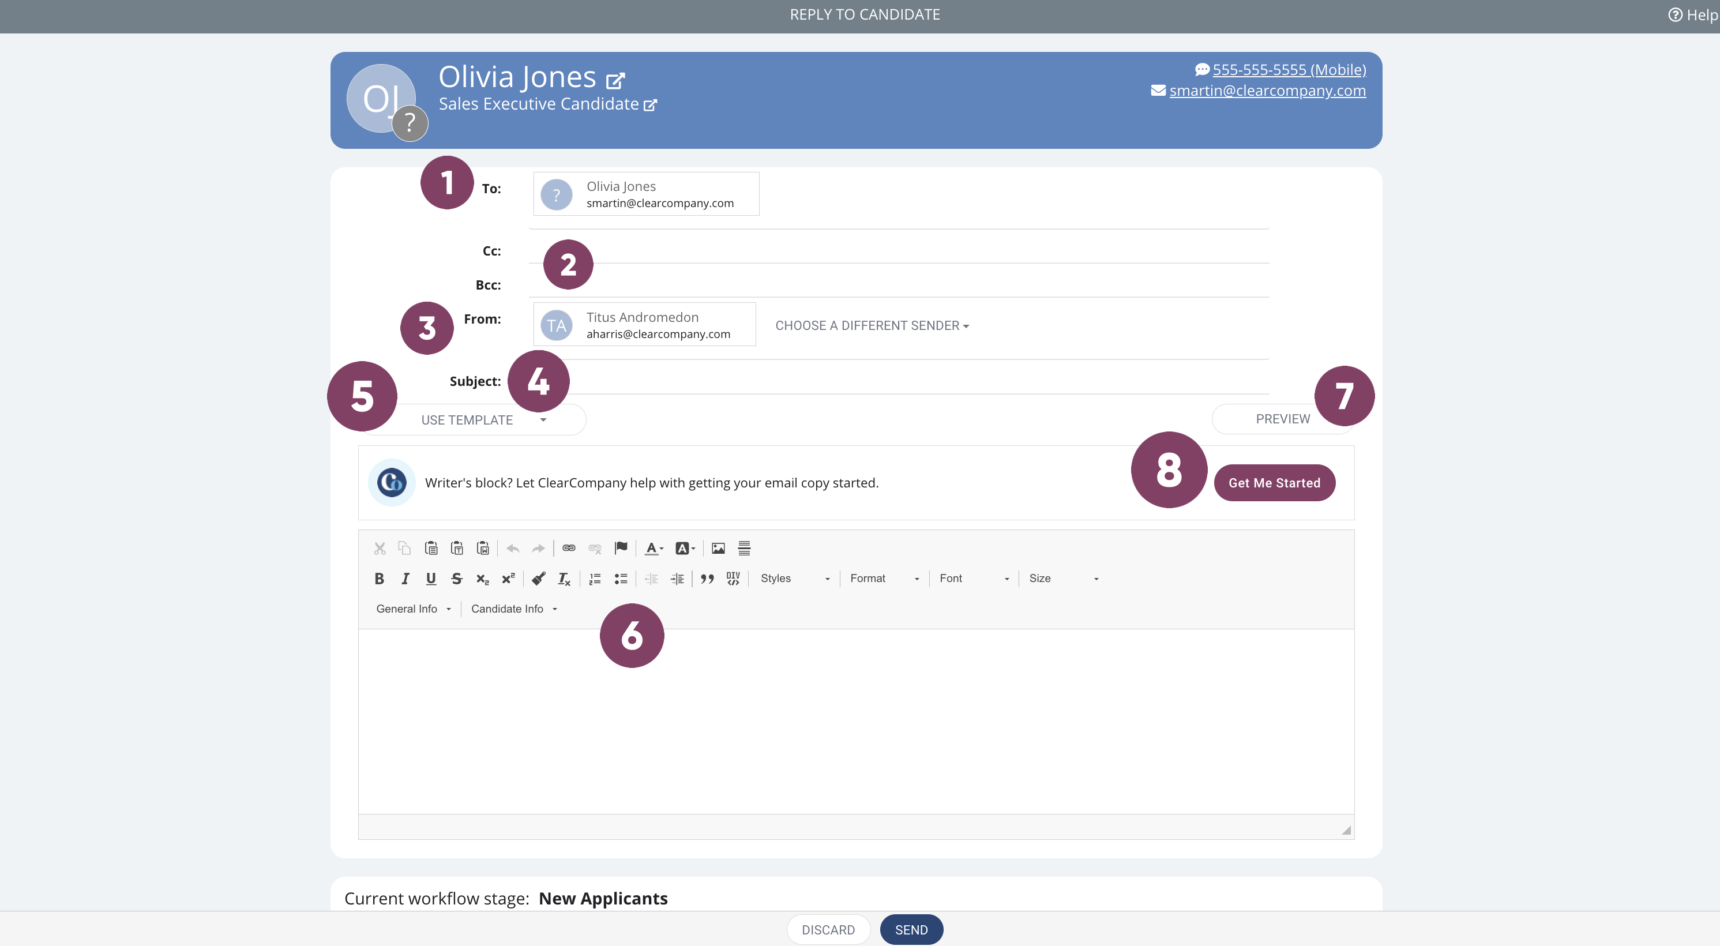
Task: Insert a link with the chain icon
Action: pos(569,548)
